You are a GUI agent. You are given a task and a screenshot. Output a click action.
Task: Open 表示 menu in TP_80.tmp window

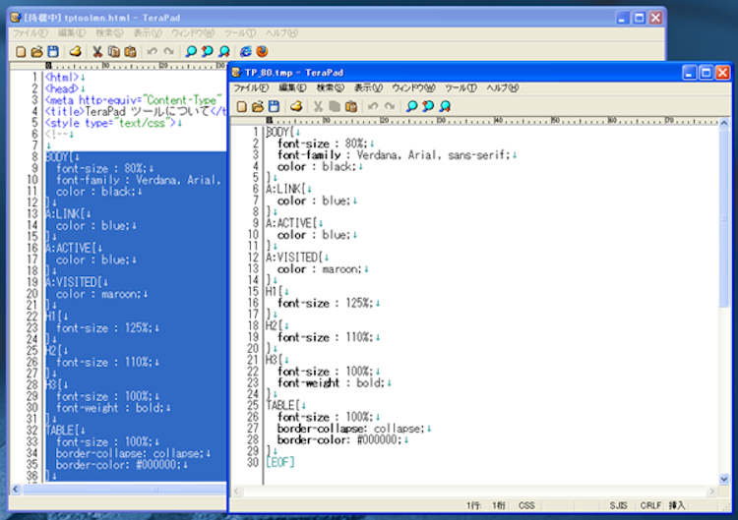click(369, 88)
